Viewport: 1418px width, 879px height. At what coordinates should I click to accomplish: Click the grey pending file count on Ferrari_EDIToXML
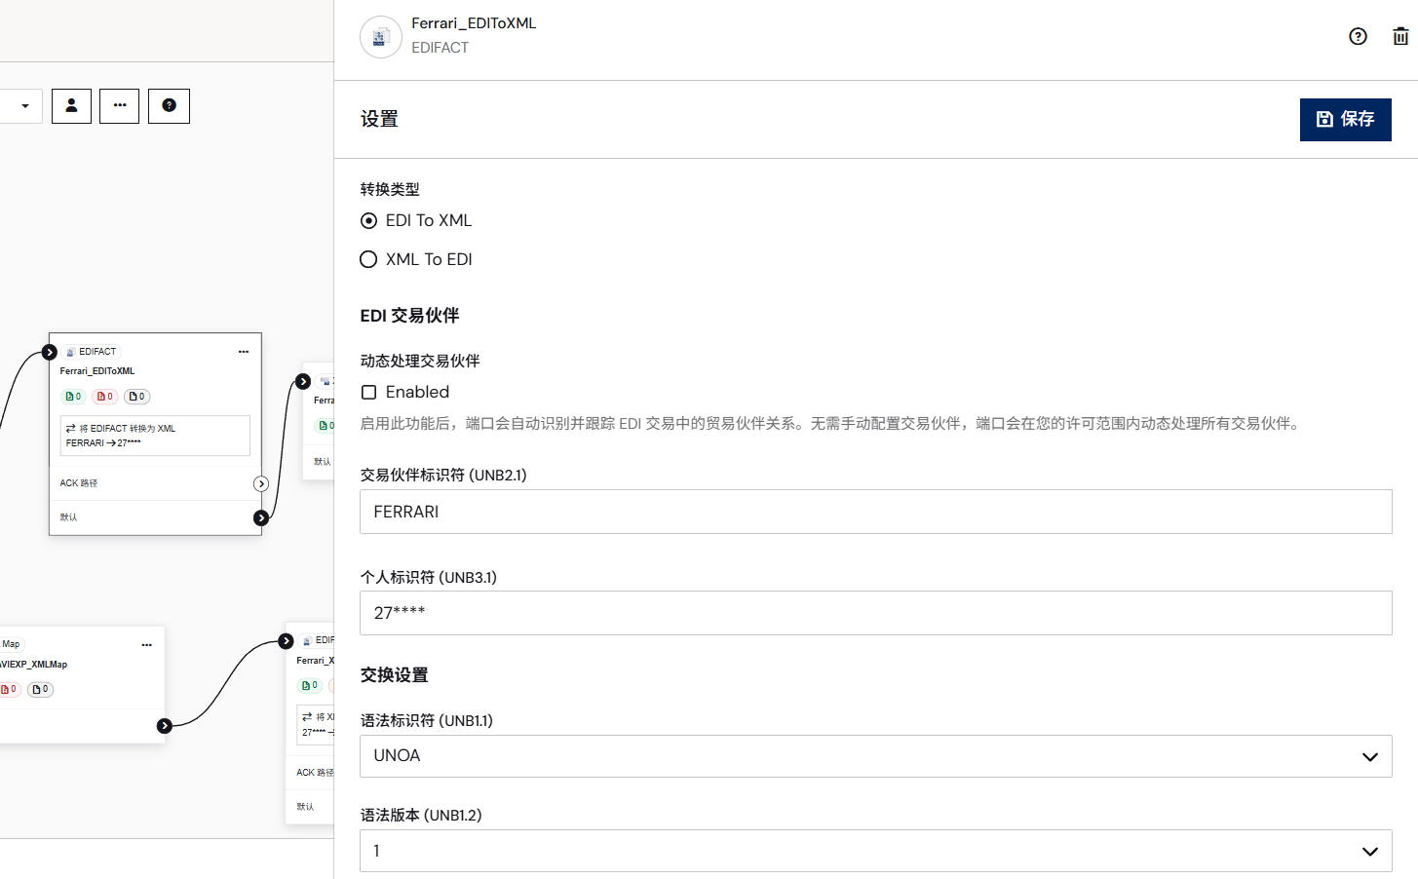[x=136, y=397]
